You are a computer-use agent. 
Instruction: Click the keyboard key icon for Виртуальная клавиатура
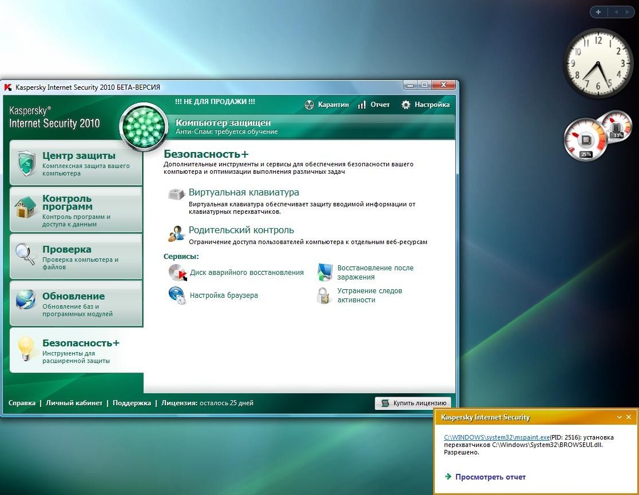(x=176, y=194)
